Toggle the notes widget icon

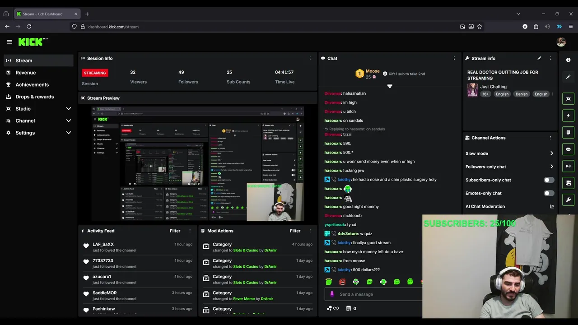[568, 132]
